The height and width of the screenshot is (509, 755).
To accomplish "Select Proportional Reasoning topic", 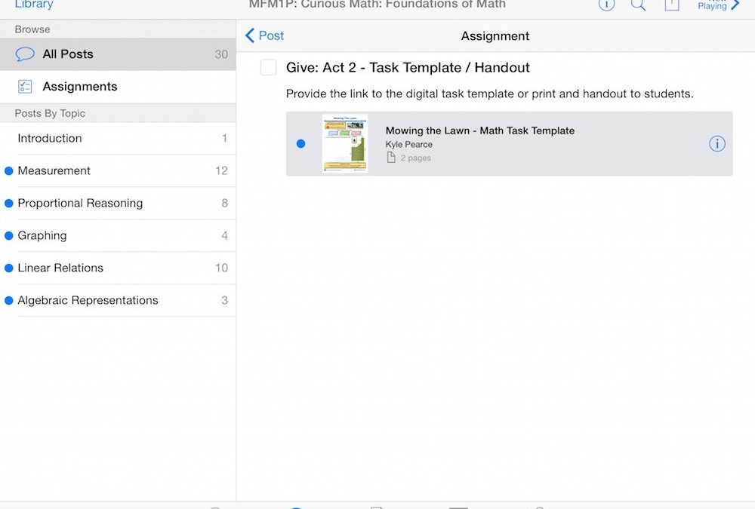I will coord(80,204).
